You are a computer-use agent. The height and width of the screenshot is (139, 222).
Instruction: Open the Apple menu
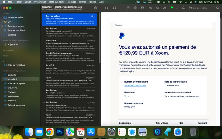click(4, 2)
